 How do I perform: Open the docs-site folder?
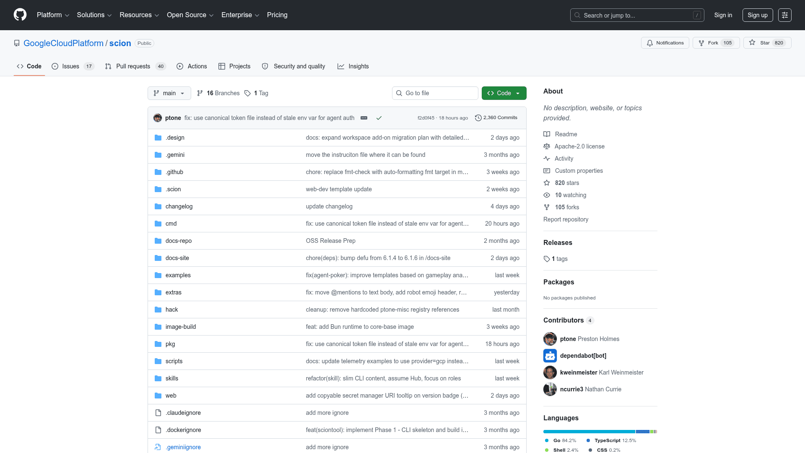point(177,258)
